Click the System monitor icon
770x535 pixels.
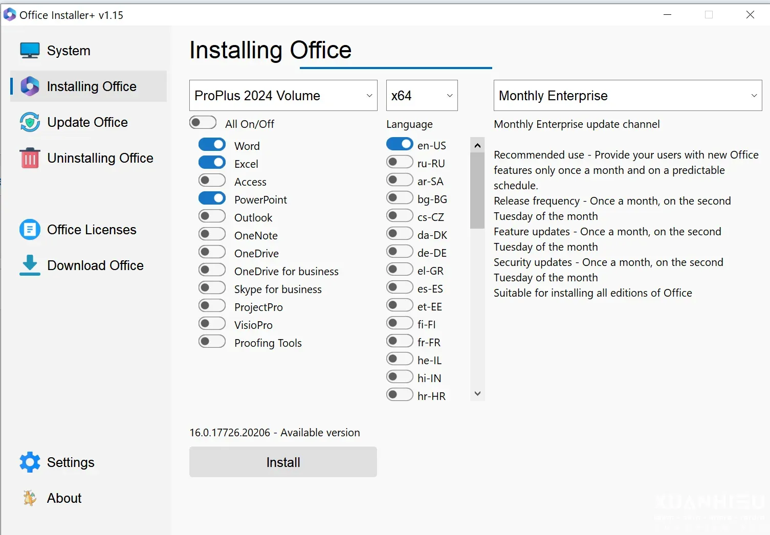tap(30, 51)
